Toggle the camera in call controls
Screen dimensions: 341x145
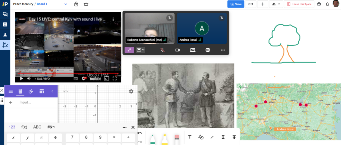[177, 50]
